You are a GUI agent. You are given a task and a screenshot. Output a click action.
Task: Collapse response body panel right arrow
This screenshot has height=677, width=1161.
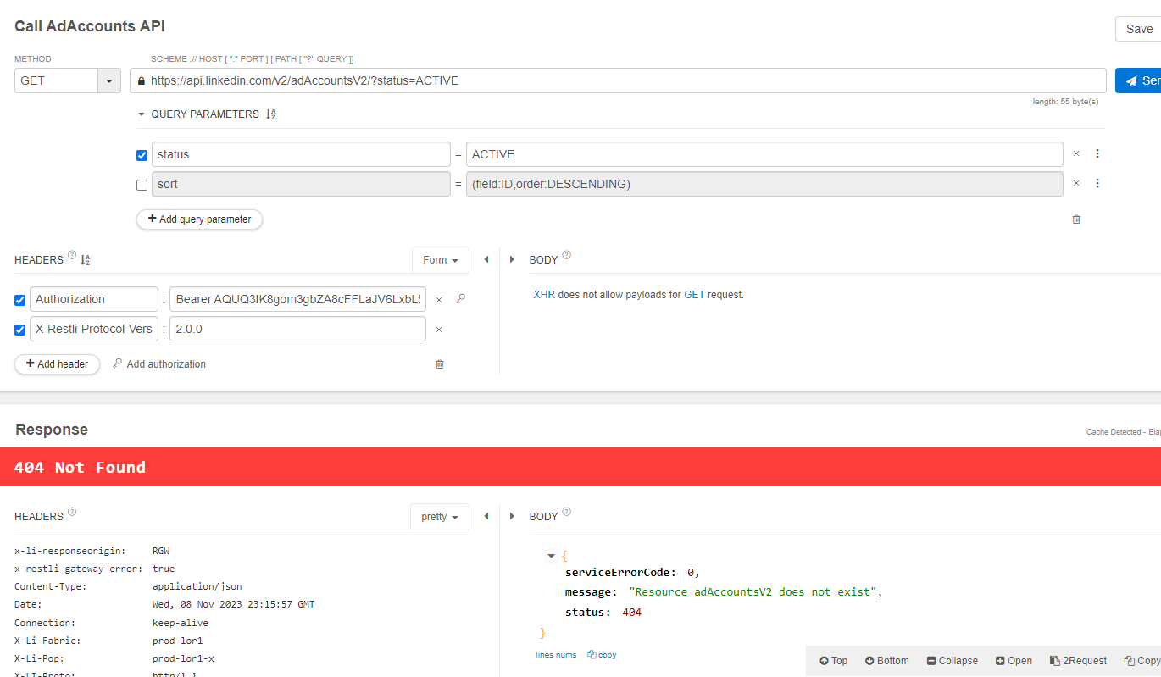(x=512, y=516)
